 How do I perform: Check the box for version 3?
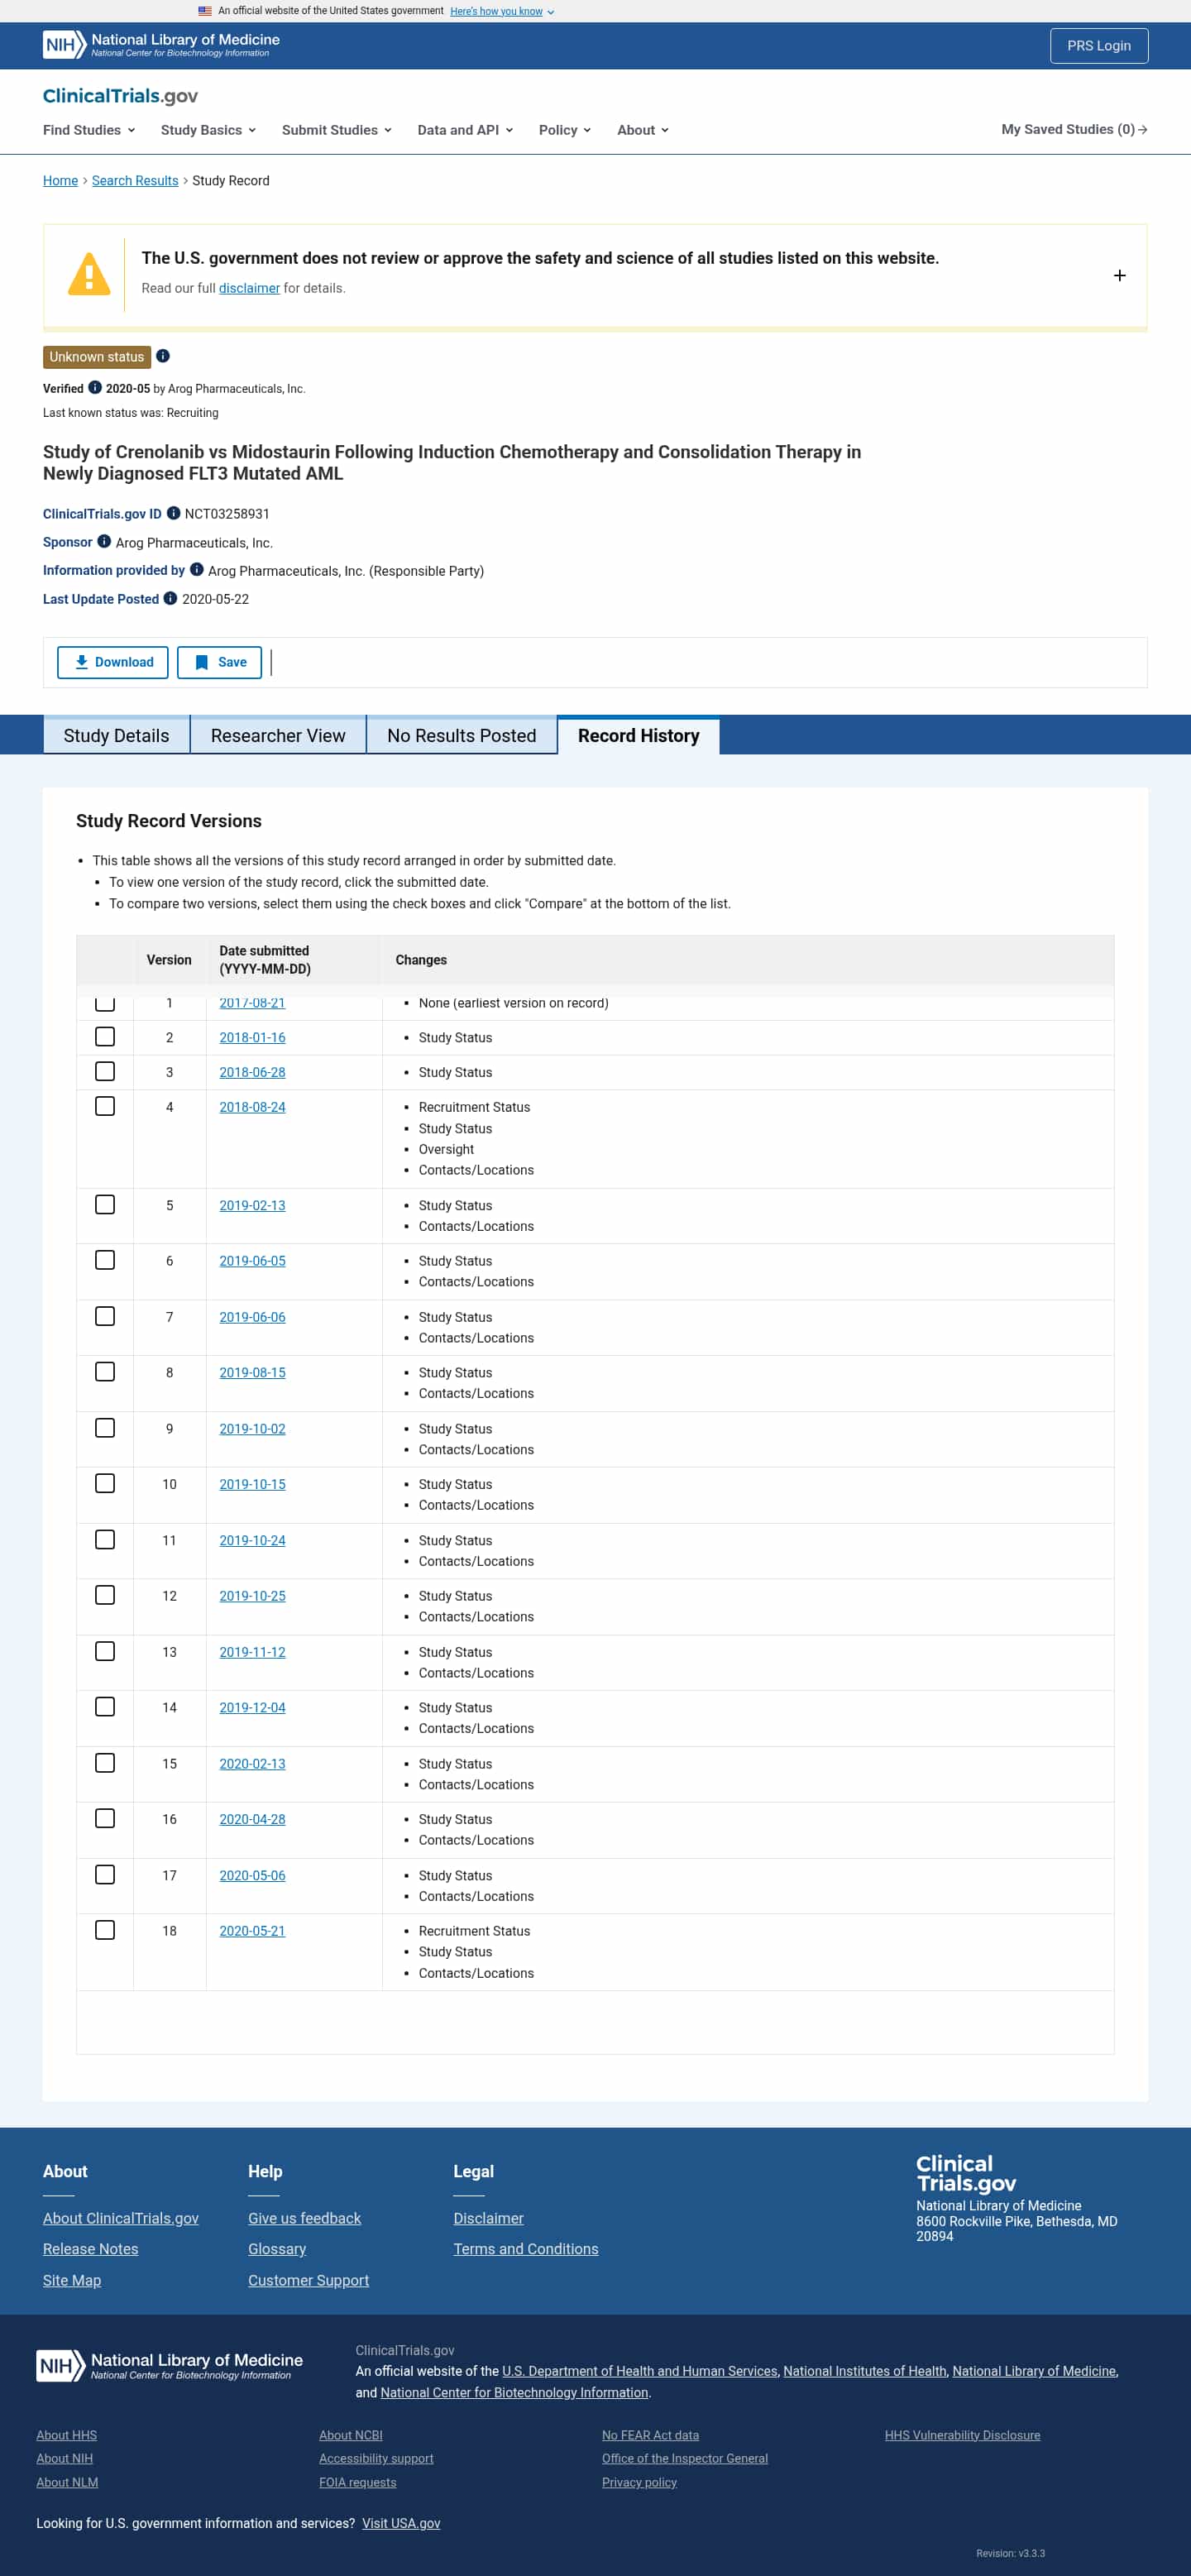105,1071
